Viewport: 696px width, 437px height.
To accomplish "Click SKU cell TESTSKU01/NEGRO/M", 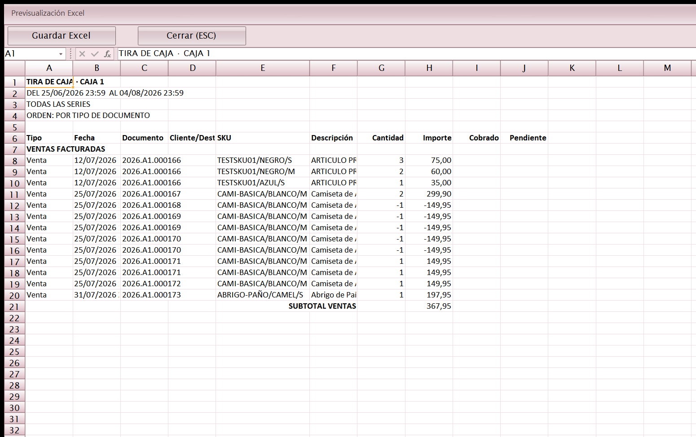I will point(263,171).
